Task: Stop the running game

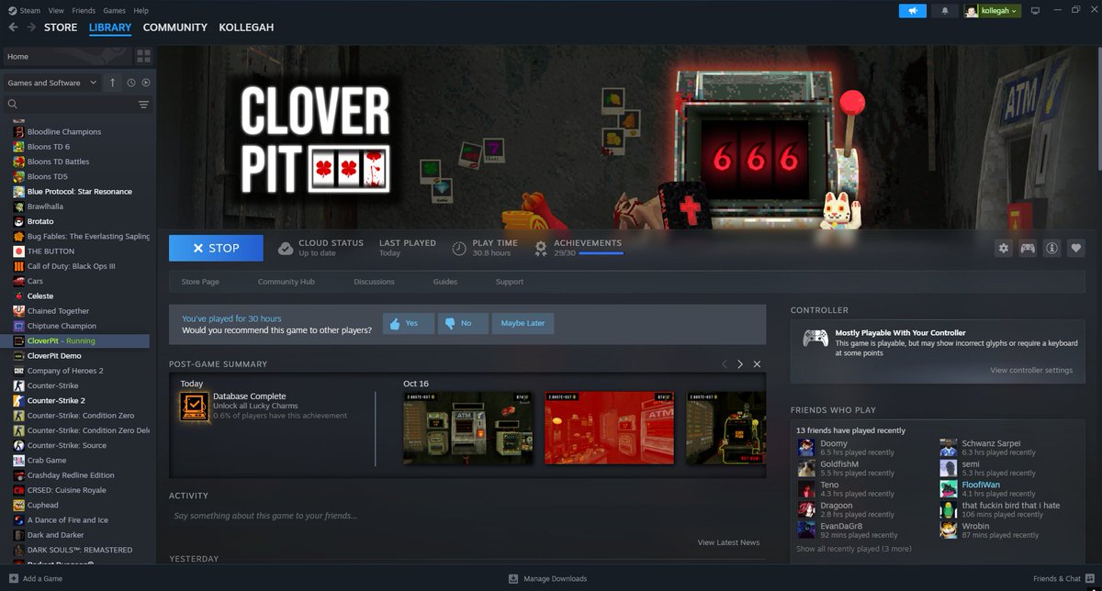Action: pos(216,248)
